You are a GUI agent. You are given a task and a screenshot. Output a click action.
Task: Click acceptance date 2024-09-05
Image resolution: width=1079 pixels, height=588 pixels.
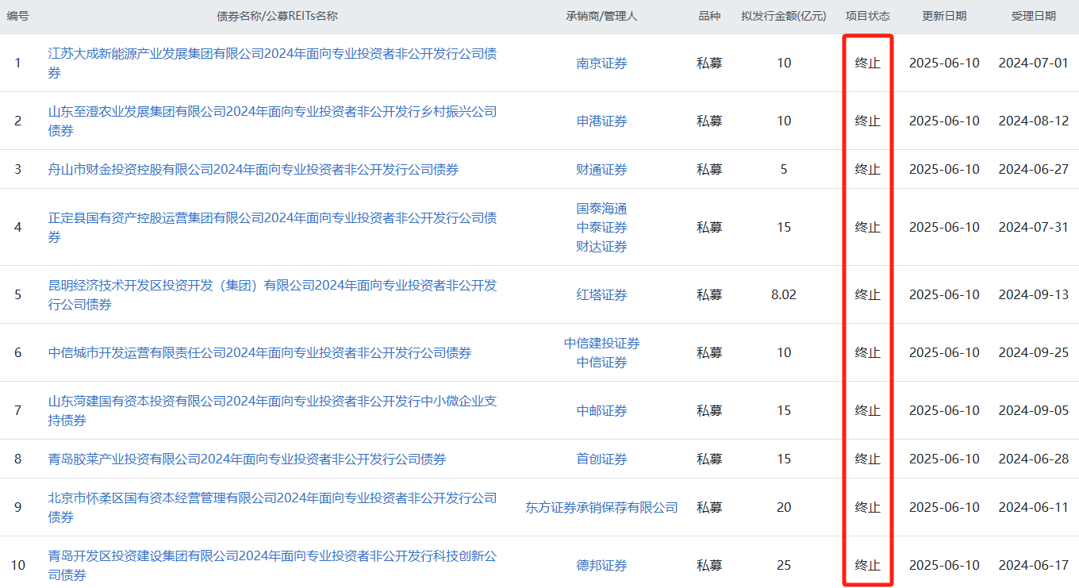1034,410
